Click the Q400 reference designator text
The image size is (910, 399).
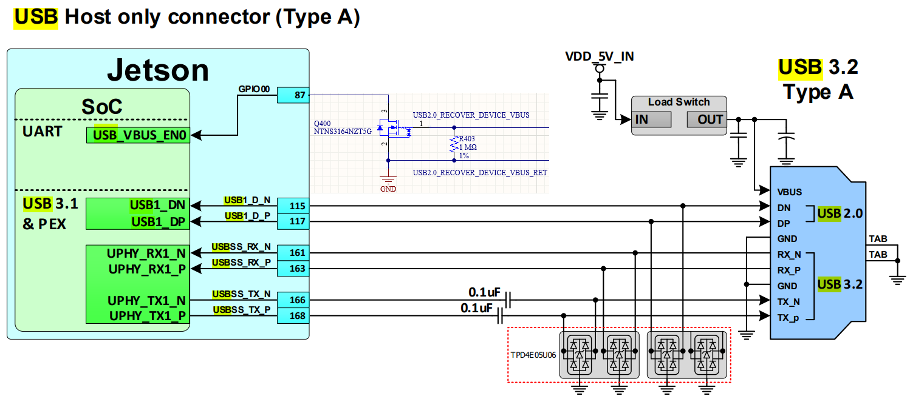pos(322,123)
